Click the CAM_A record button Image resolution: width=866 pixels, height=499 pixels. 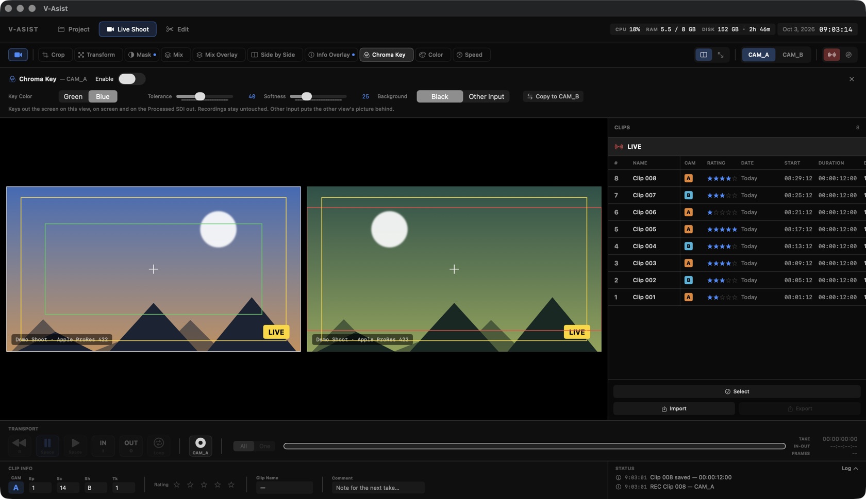(x=201, y=445)
